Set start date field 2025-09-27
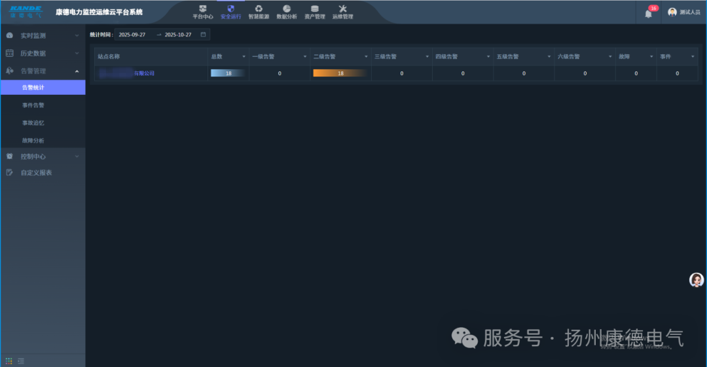The width and height of the screenshot is (707, 367). coord(132,35)
